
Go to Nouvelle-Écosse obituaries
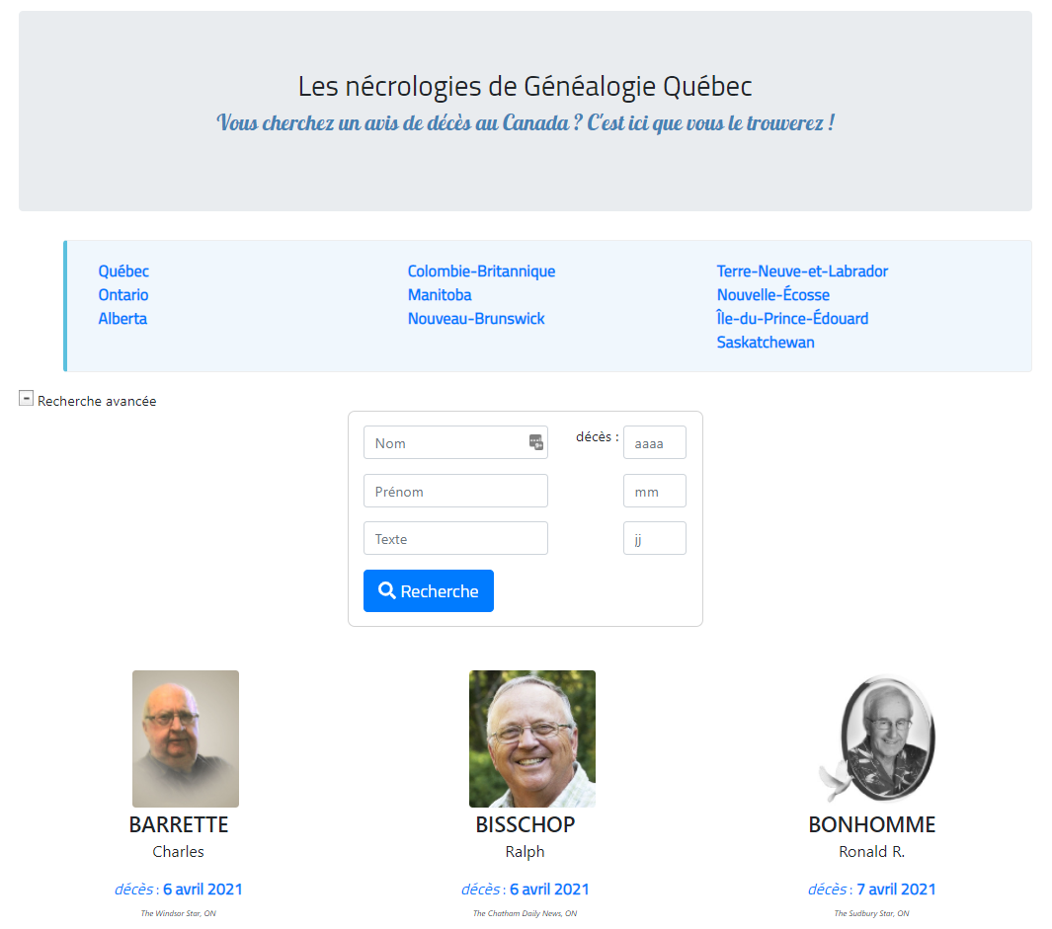[x=772, y=294]
